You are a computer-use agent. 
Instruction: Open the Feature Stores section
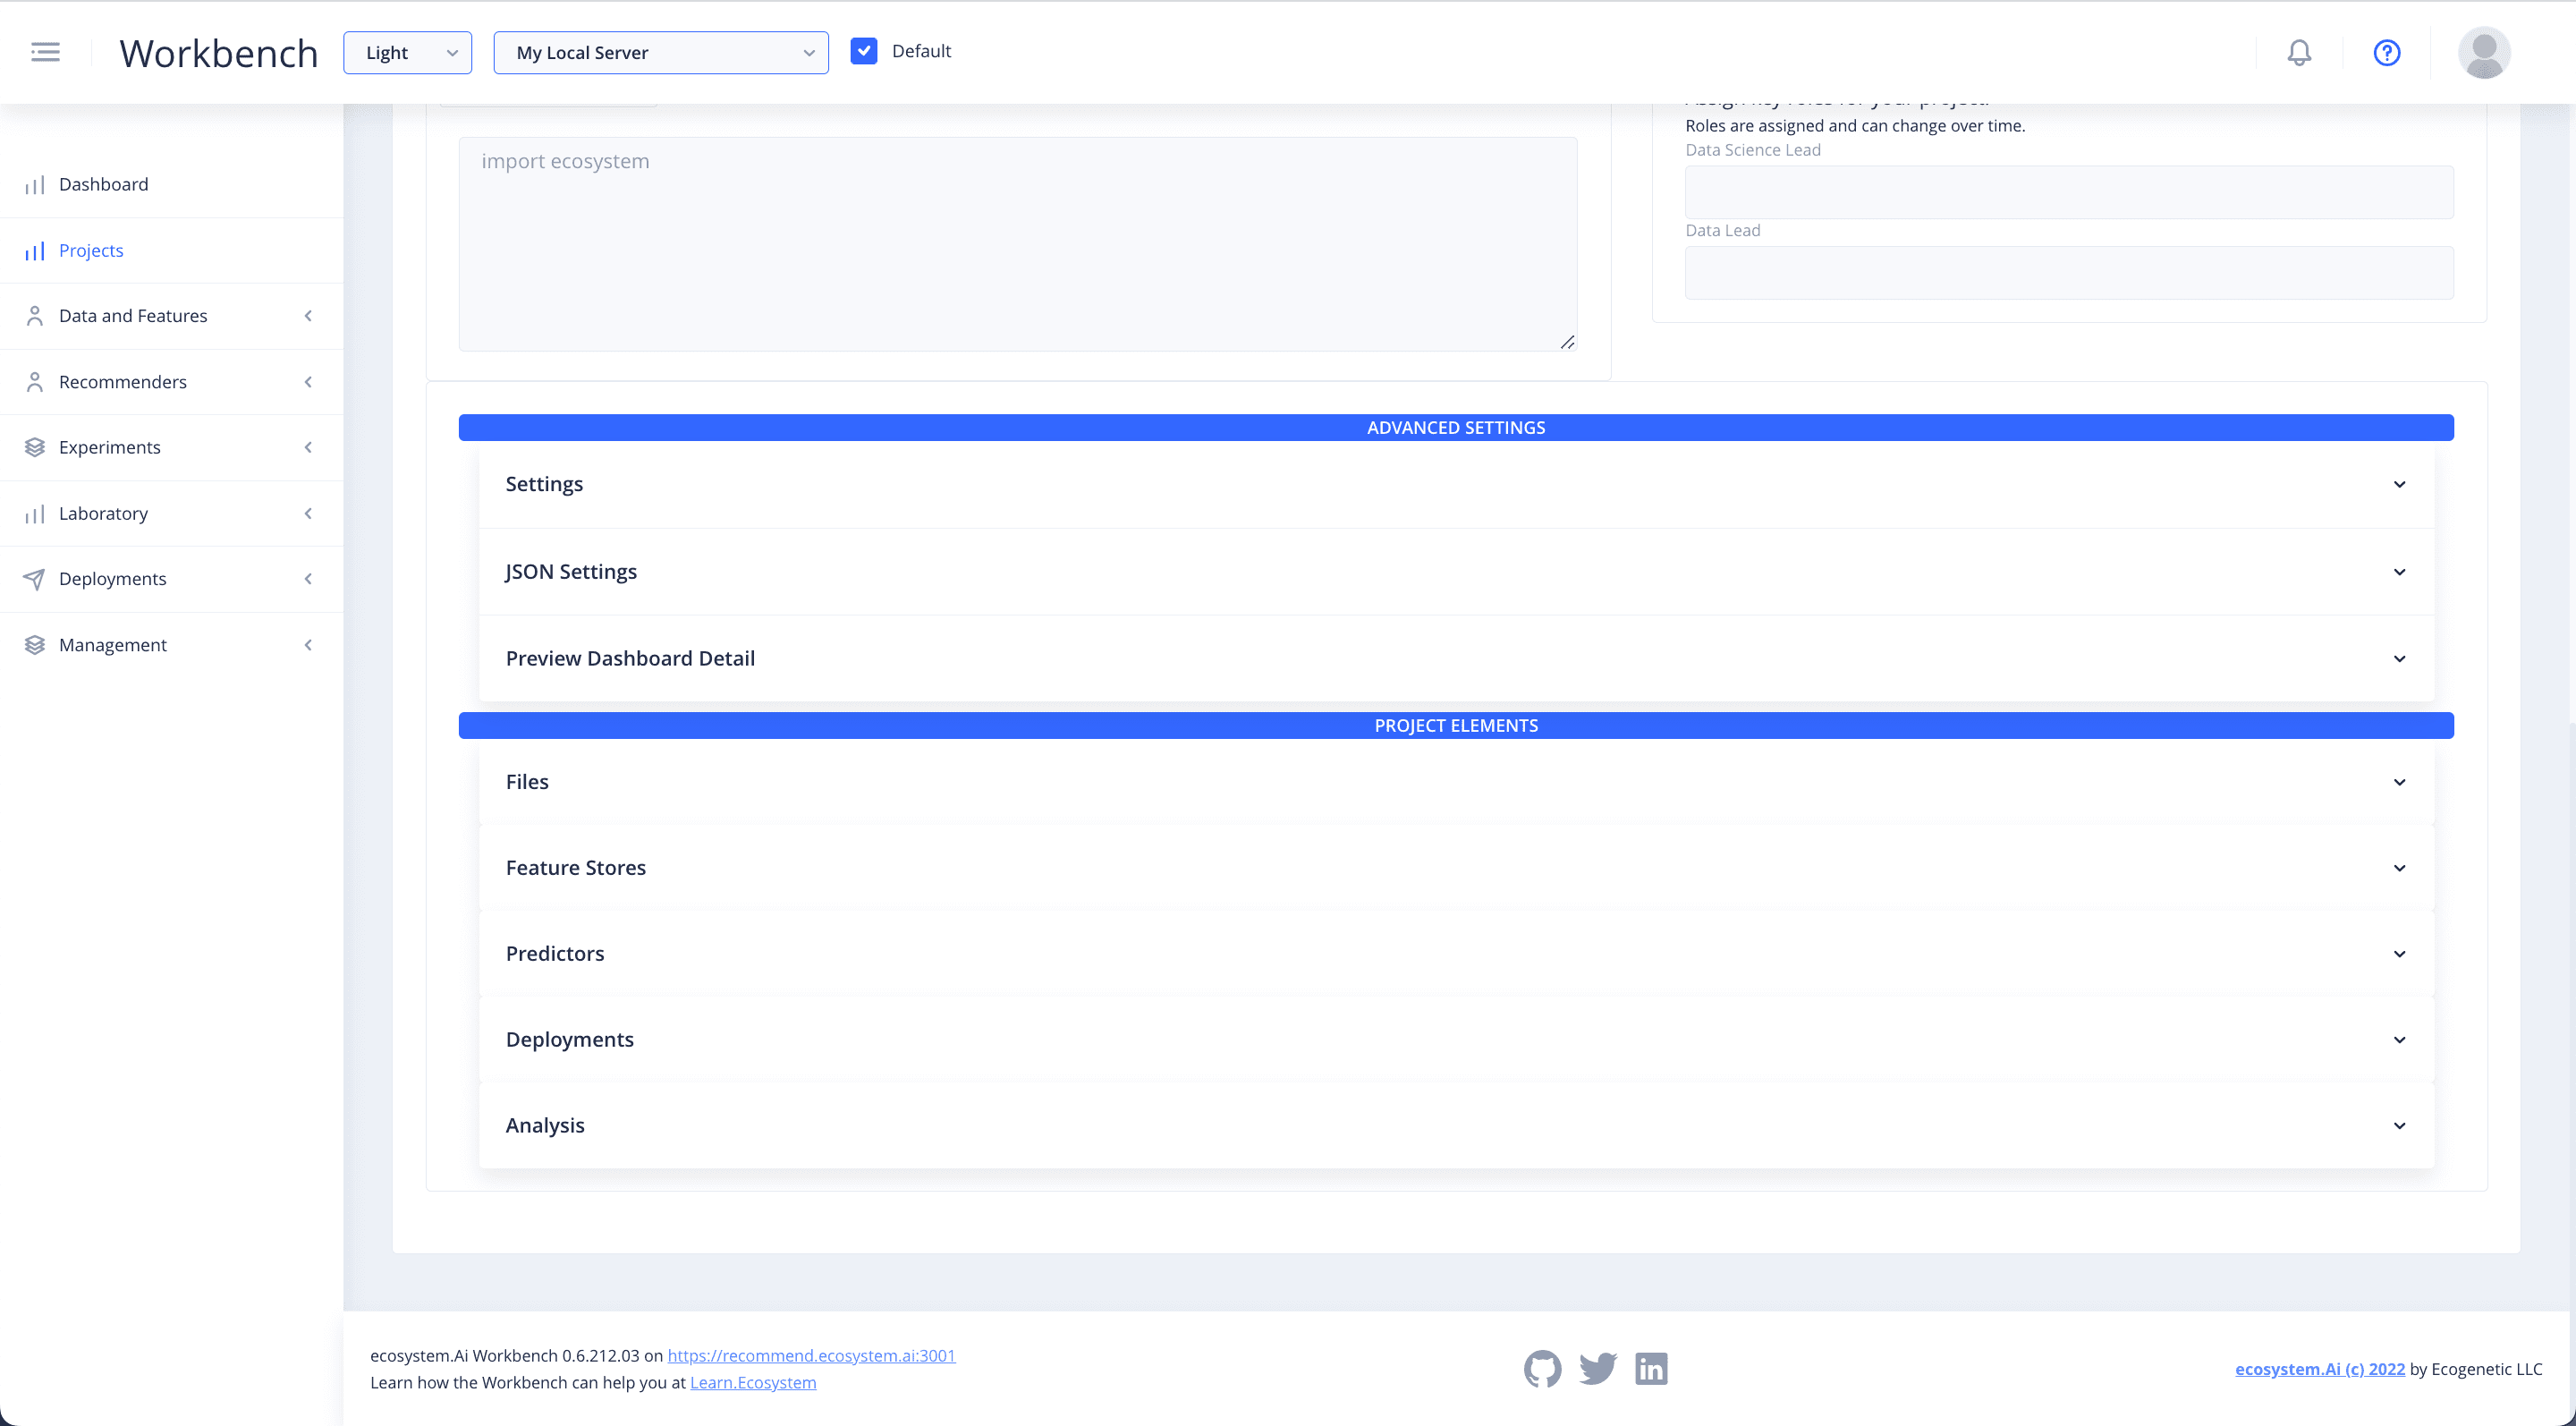coord(1456,868)
